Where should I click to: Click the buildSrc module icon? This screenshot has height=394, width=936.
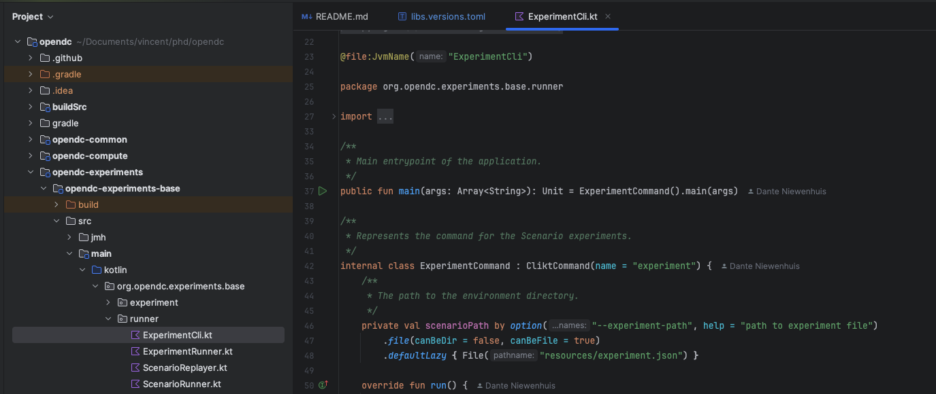pos(46,107)
